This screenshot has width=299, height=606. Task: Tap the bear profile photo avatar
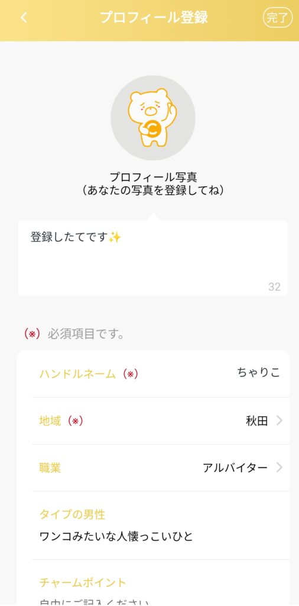[x=153, y=118]
